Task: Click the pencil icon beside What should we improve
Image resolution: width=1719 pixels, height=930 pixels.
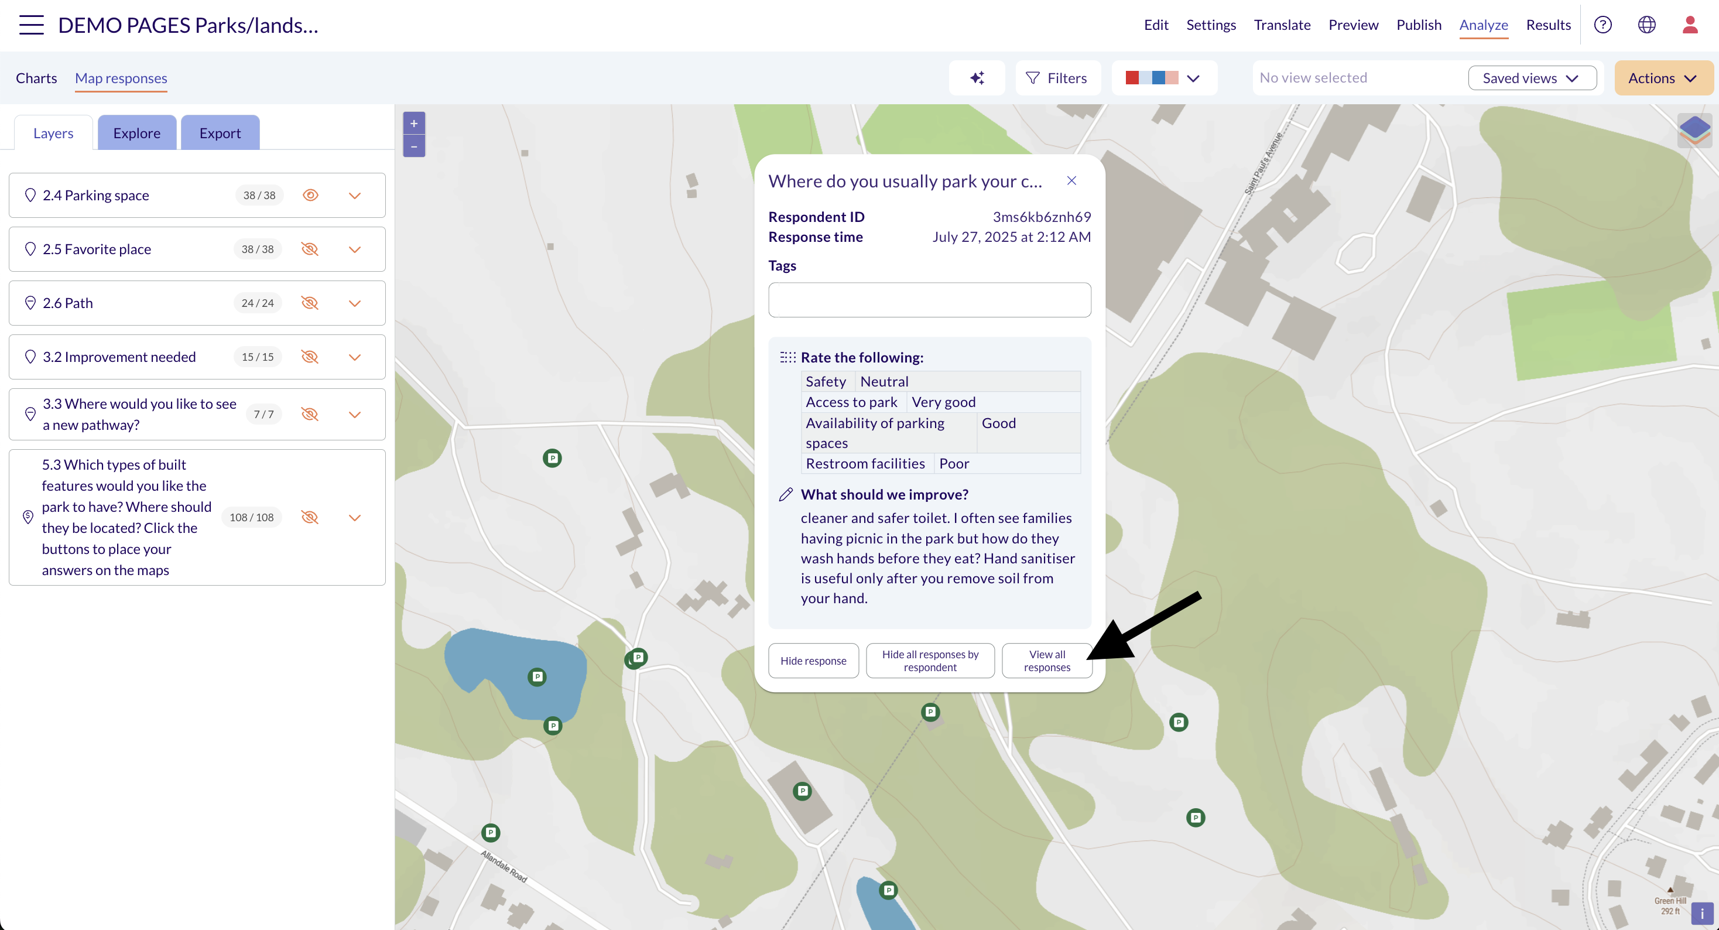Action: coord(786,495)
